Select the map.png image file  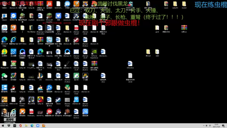(49, 53)
